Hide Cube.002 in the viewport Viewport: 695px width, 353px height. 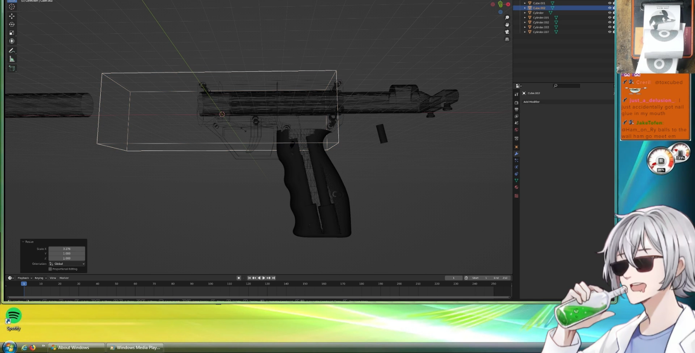pyautogui.click(x=610, y=8)
